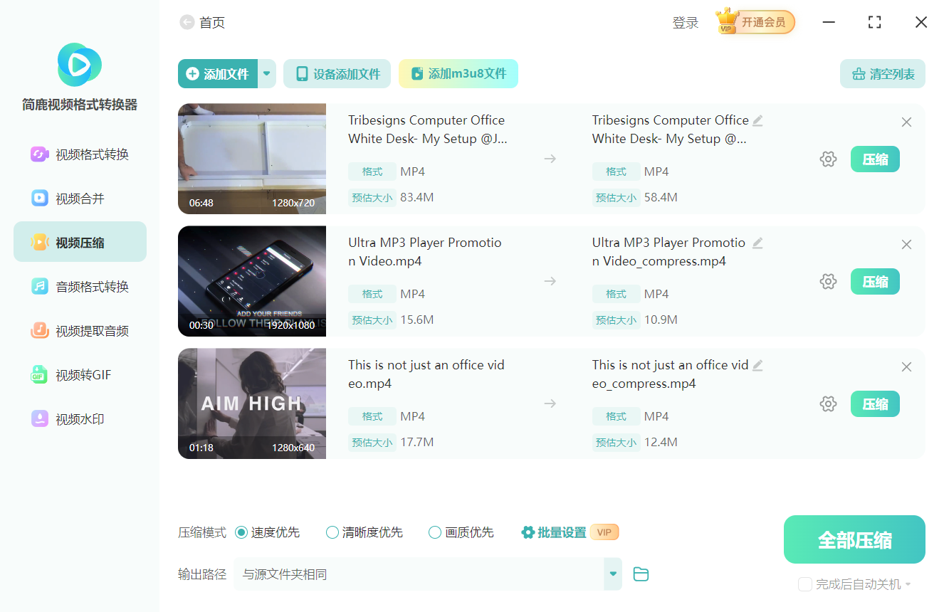This screenshot has width=944, height=612.
Task: Enable 完成后自动关机 checkbox
Action: pyautogui.click(x=805, y=584)
